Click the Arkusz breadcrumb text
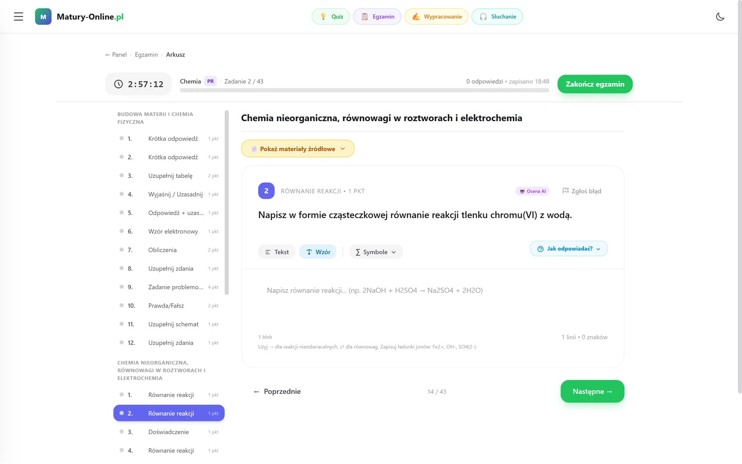Image resolution: width=742 pixels, height=464 pixels. pos(175,55)
